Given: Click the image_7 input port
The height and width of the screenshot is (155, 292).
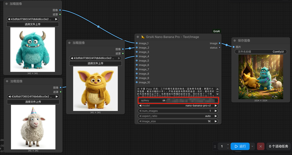Looking at the screenshot, I should 137,69.
